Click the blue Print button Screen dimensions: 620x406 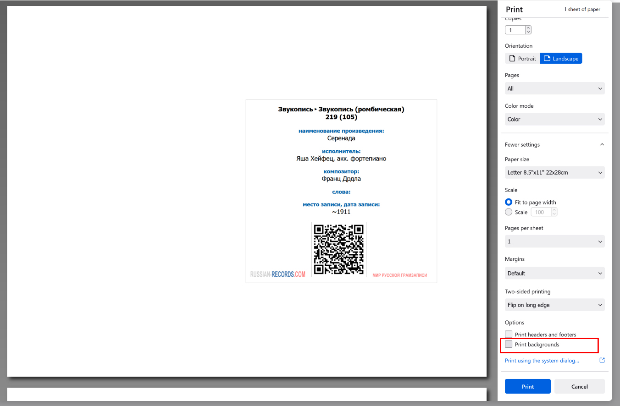tap(528, 386)
